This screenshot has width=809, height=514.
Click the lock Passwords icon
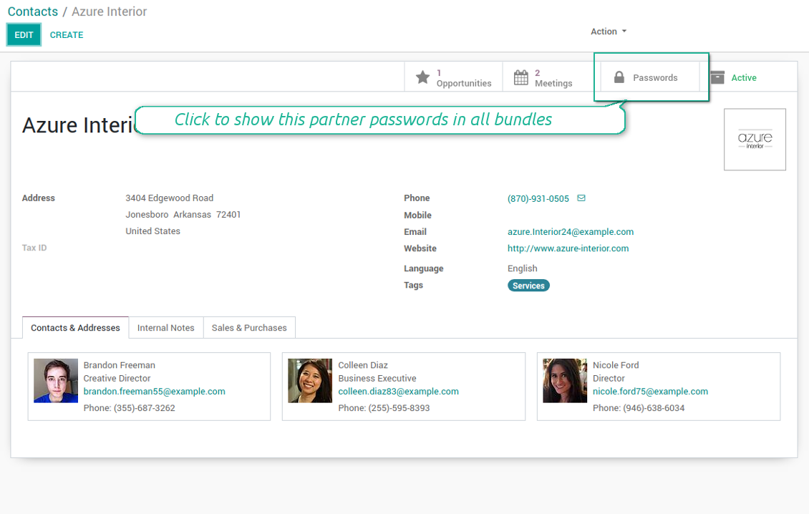pos(619,77)
